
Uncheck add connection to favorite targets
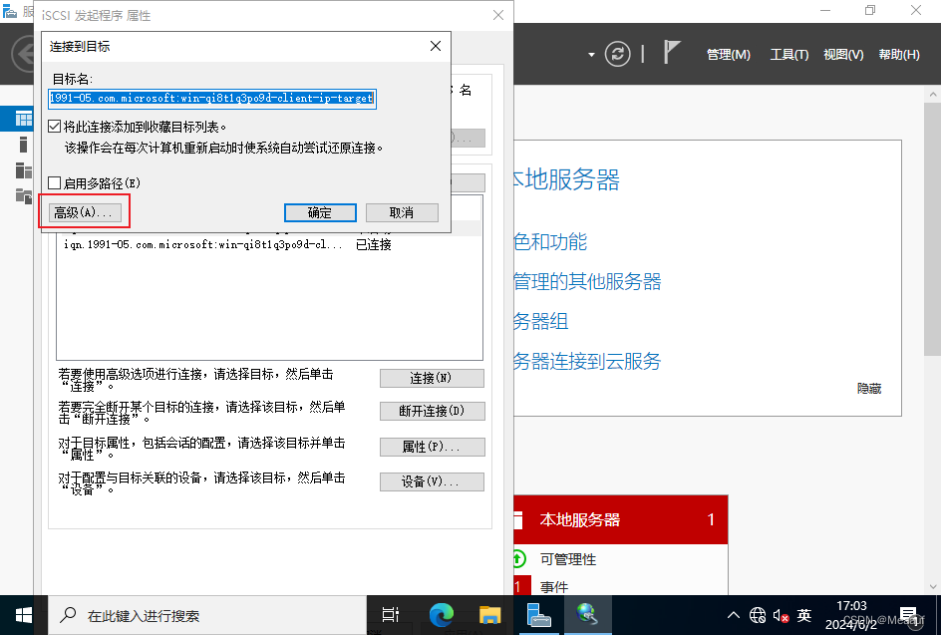pyautogui.click(x=54, y=127)
